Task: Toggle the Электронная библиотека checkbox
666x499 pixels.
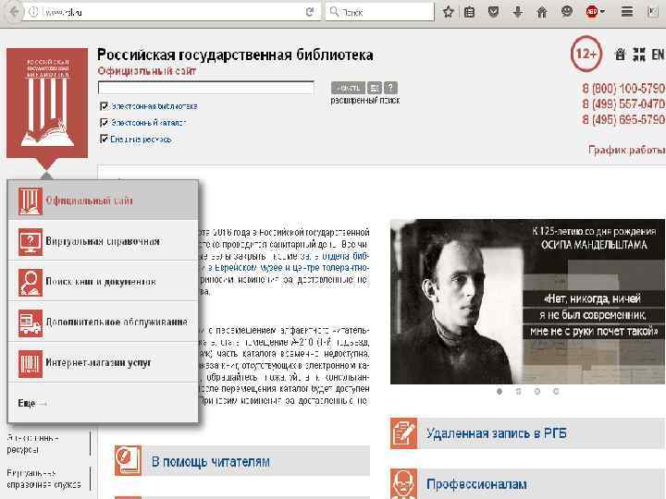Action: (x=104, y=106)
